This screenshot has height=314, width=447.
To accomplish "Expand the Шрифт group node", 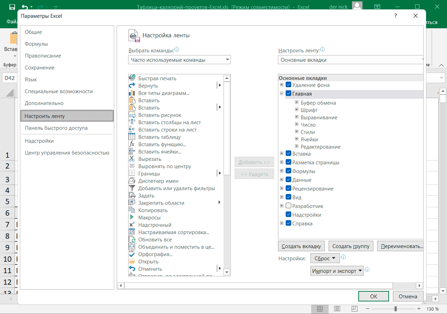I will click(x=297, y=110).
